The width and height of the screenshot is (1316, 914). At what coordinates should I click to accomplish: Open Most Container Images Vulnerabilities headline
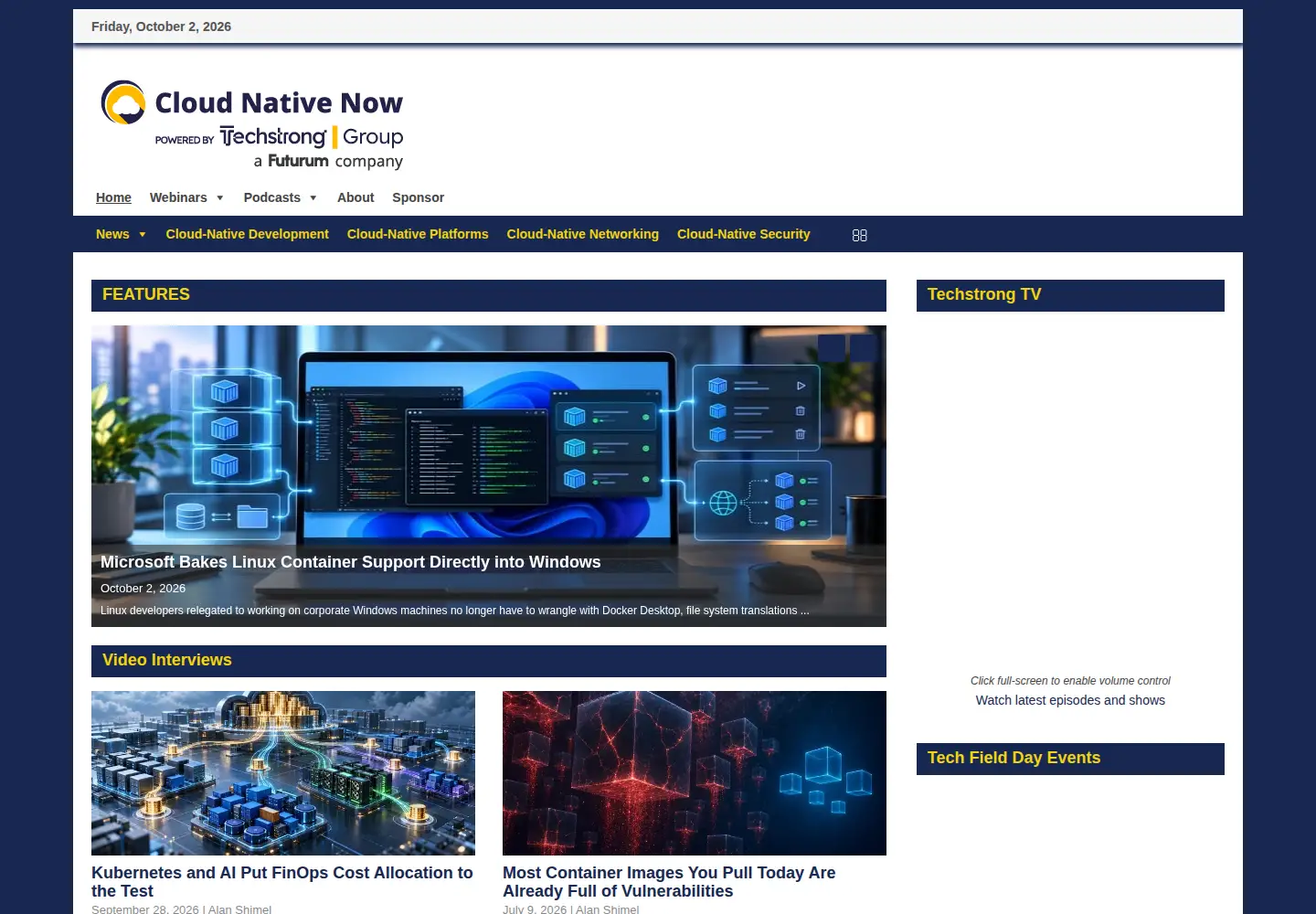point(669,882)
